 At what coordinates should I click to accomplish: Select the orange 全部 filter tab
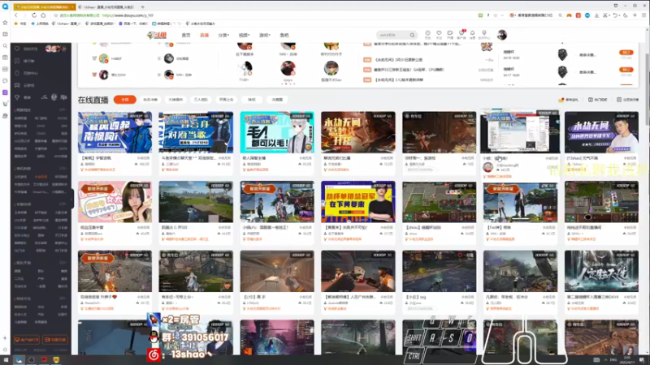point(125,100)
